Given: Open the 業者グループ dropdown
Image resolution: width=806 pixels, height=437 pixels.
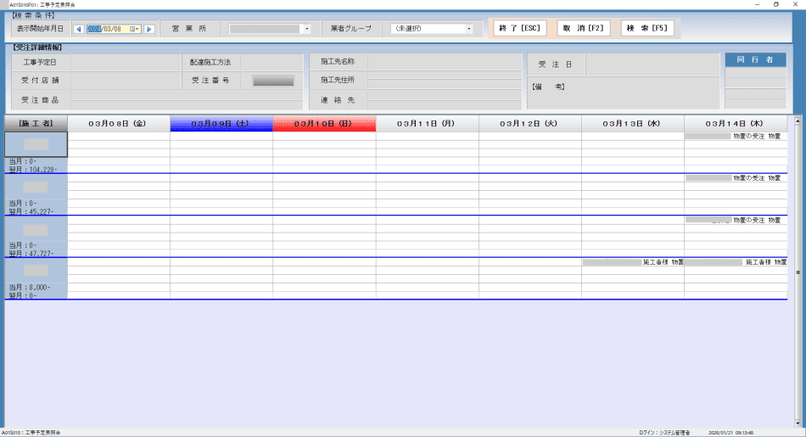Looking at the screenshot, I should [x=469, y=29].
